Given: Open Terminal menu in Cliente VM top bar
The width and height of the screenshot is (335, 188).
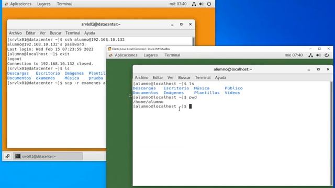Looking at the screenshot, I should pos(172,55).
